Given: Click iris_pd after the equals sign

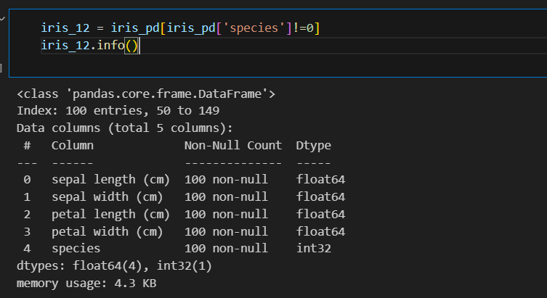Looking at the screenshot, I should click(132, 28).
